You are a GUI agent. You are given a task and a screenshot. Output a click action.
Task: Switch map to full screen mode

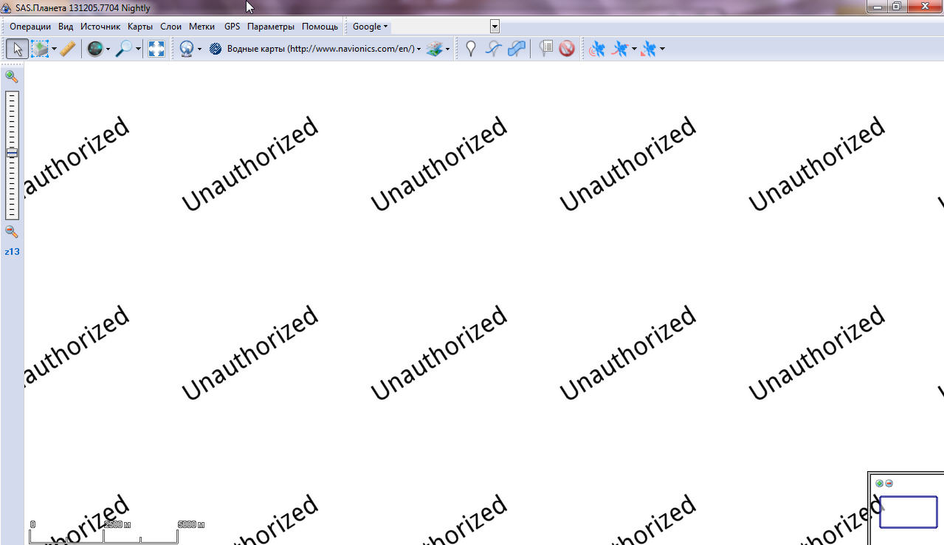pos(156,49)
